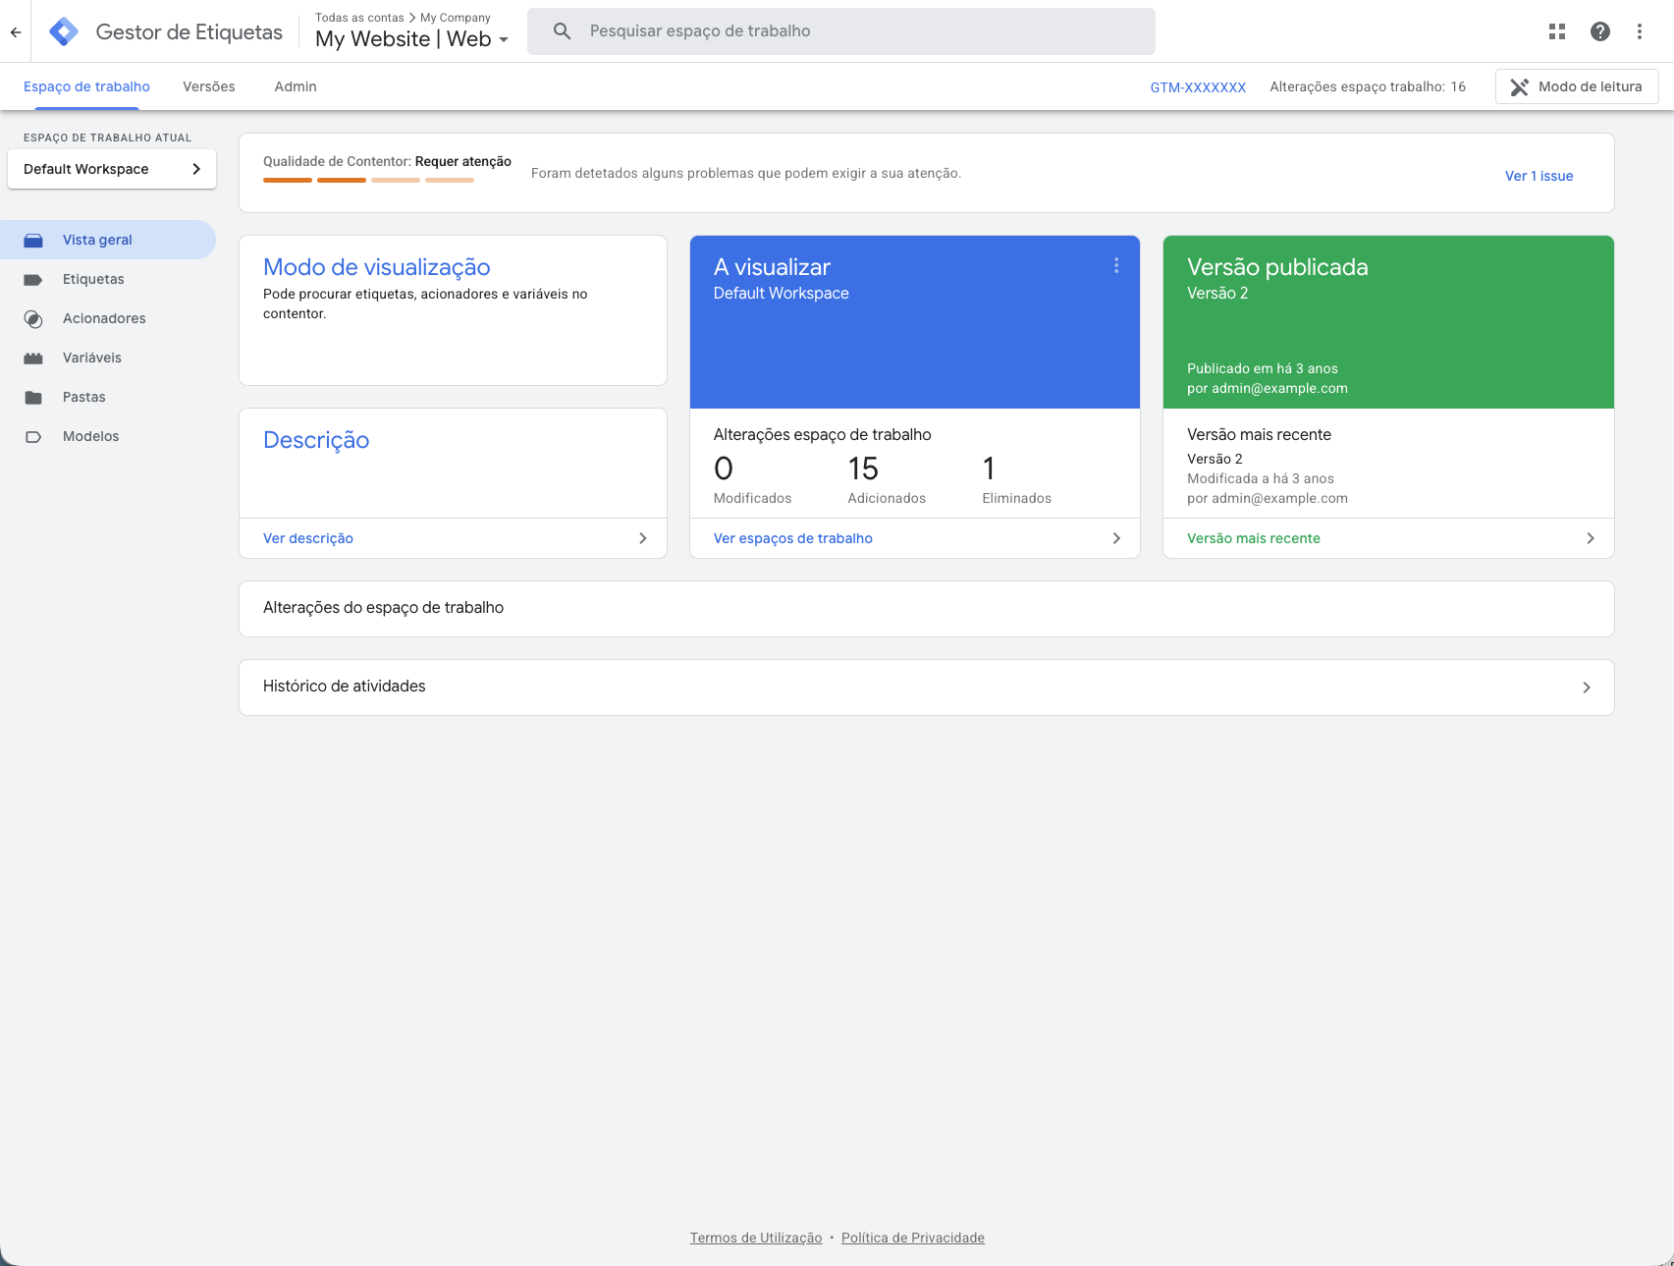Click the Modo de leitura button
Viewport: 1674px width, 1266px height.
1577,86
